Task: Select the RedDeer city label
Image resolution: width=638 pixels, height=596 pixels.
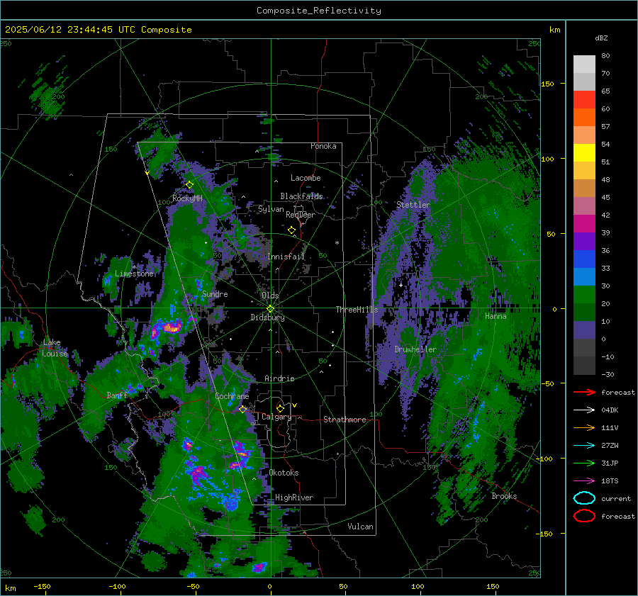Action: coord(301,215)
